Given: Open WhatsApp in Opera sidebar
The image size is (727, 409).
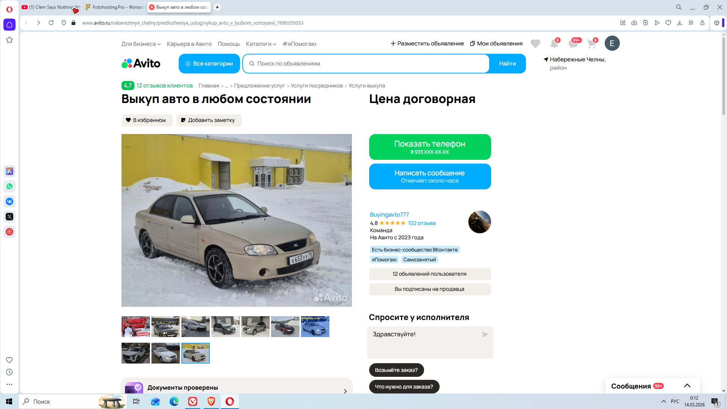Looking at the screenshot, I should (9, 186).
